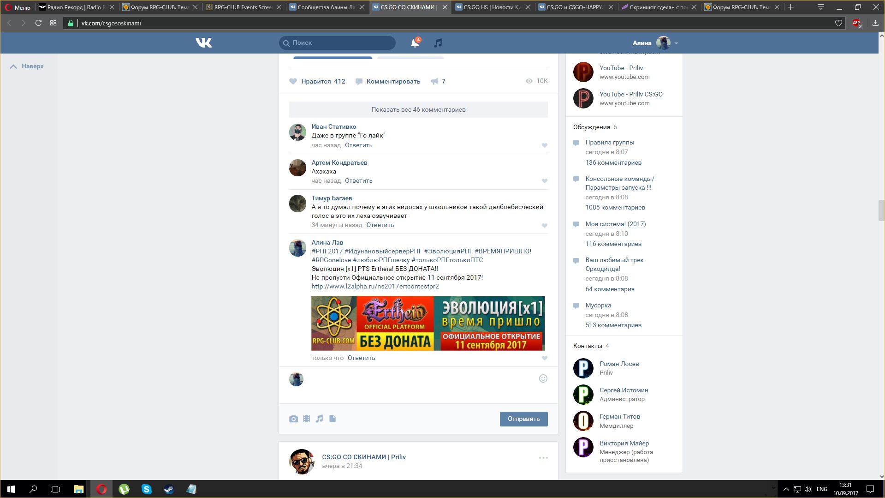885x498 pixels.
Task: Open the volume control in tray
Action: pos(808,489)
